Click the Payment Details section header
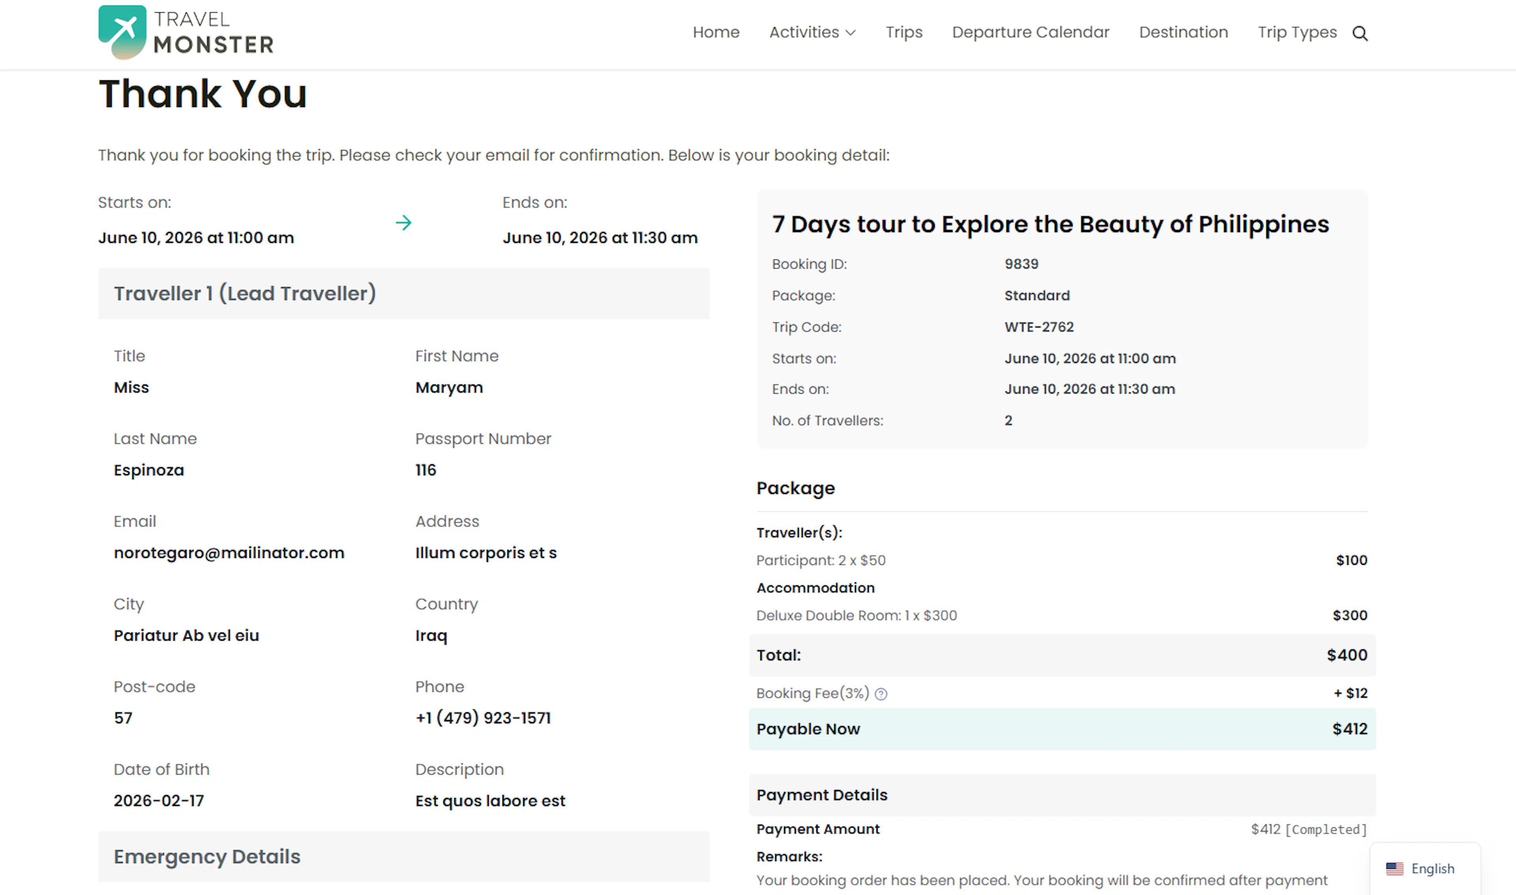Viewport: 1516px width, 895px height. 1061,795
